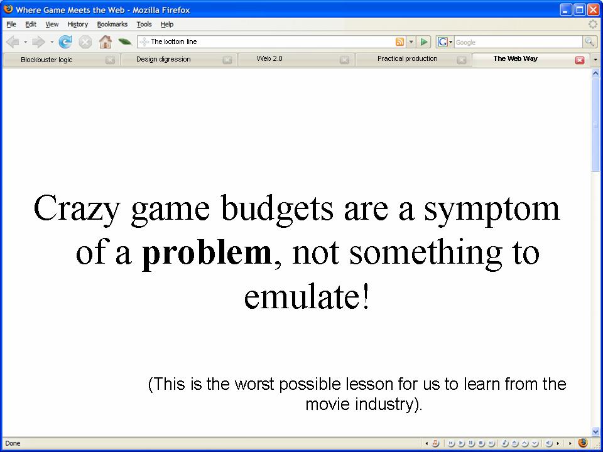Click the address bar showing The bottom line
This screenshot has height=452, width=603.
(271, 42)
